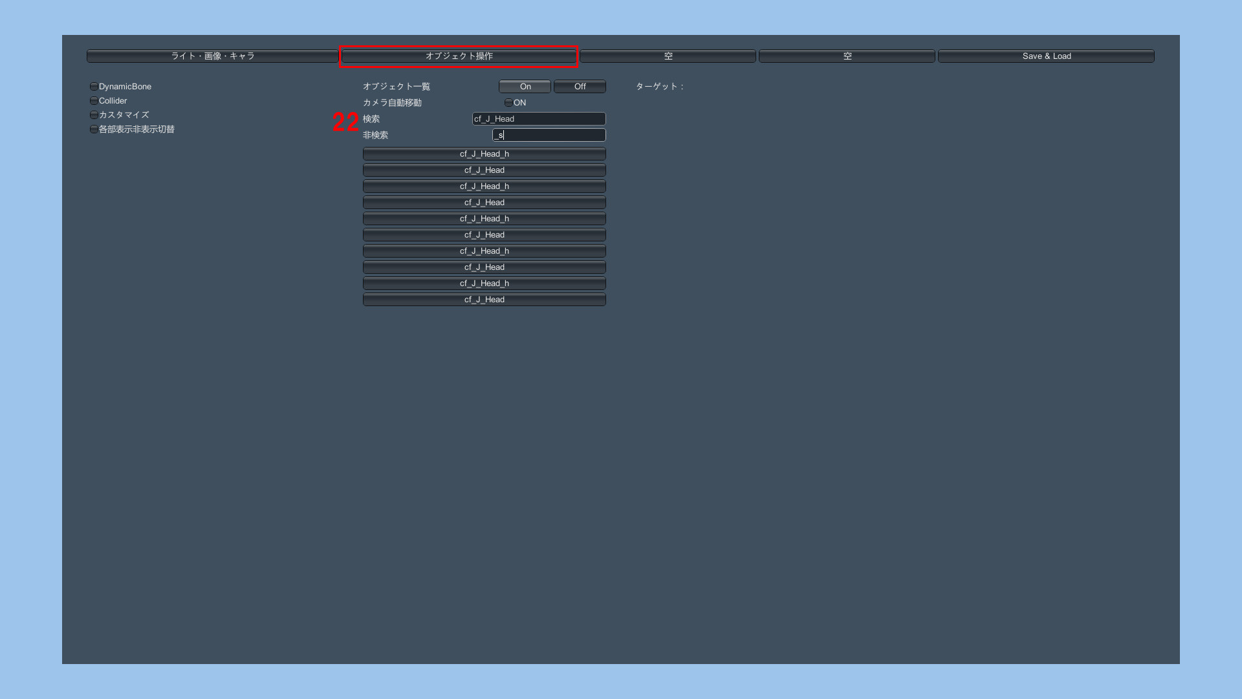Select the last cf_J_Head_h result
The width and height of the screenshot is (1242, 699).
(484, 283)
